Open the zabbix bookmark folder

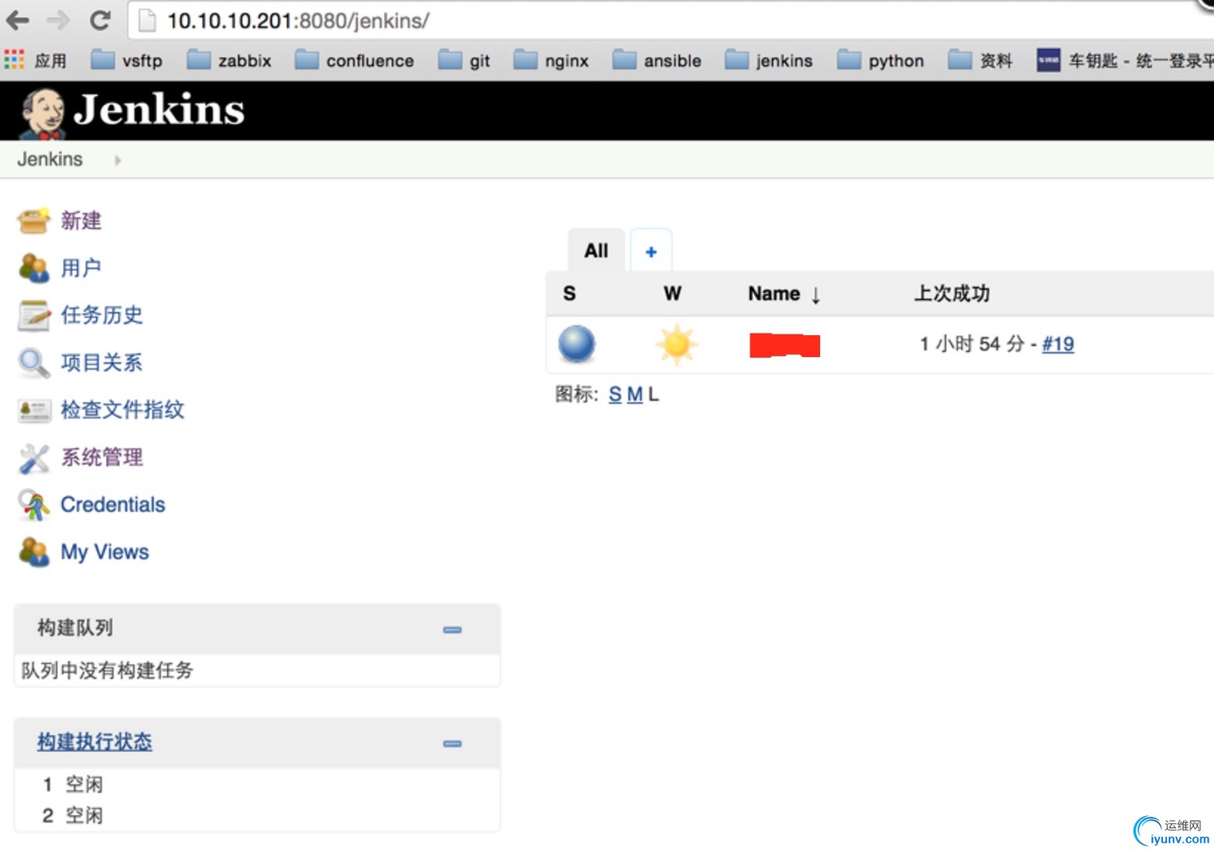[229, 60]
